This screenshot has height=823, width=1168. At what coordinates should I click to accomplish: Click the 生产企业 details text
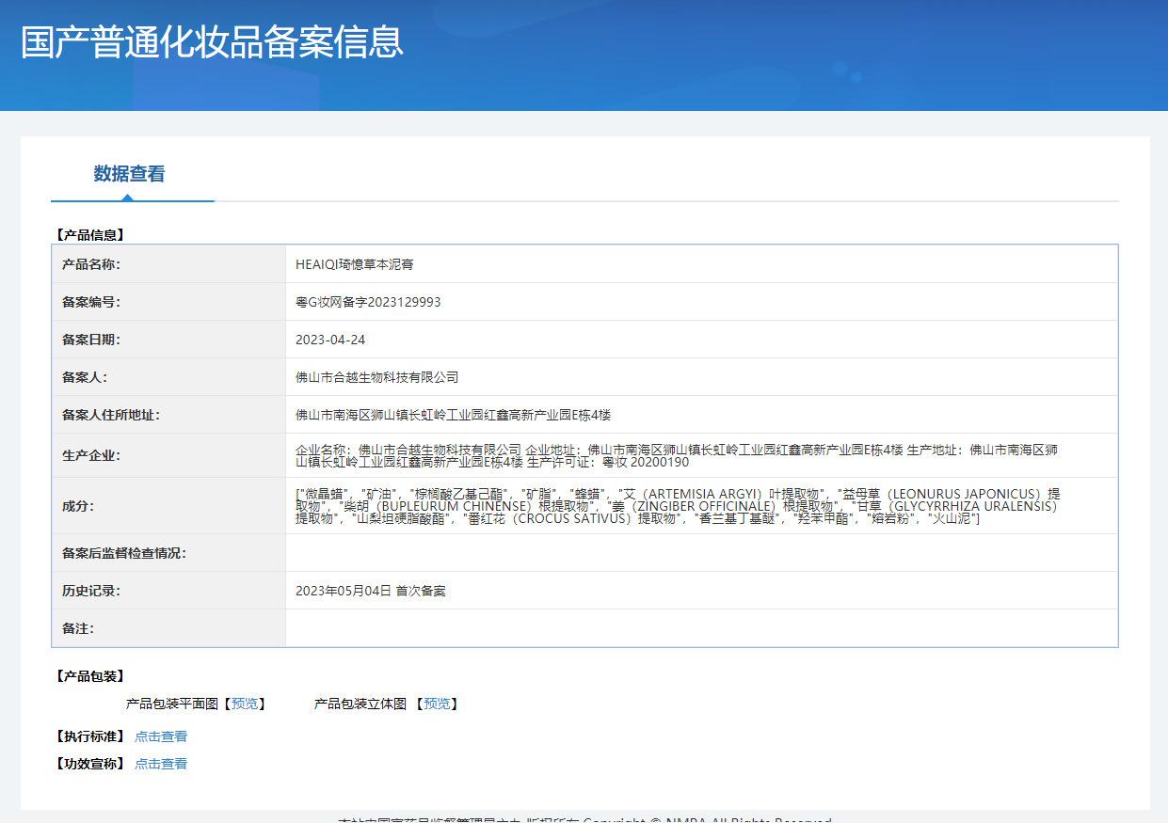pyautogui.click(x=676, y=456)
